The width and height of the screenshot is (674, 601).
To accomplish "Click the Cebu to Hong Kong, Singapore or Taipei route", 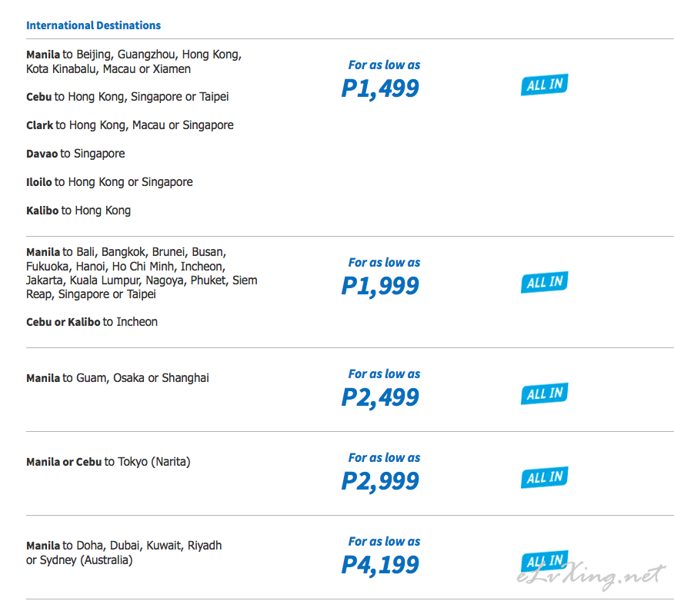I will (x=127, y=97).
